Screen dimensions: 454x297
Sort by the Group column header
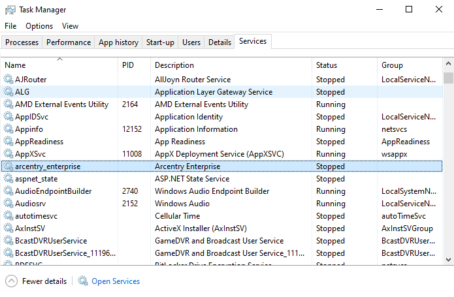pyautogui.click(x=410, y=65)
